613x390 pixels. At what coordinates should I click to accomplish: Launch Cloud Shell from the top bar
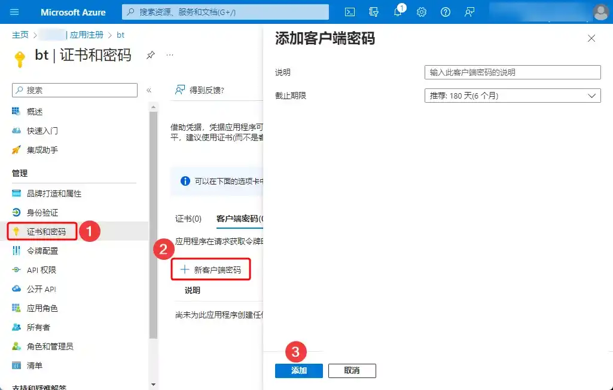click(350, 11)
